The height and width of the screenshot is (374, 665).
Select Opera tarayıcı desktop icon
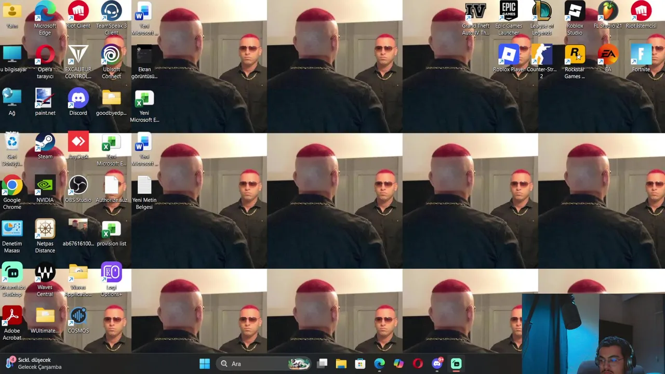click(45, 62)
